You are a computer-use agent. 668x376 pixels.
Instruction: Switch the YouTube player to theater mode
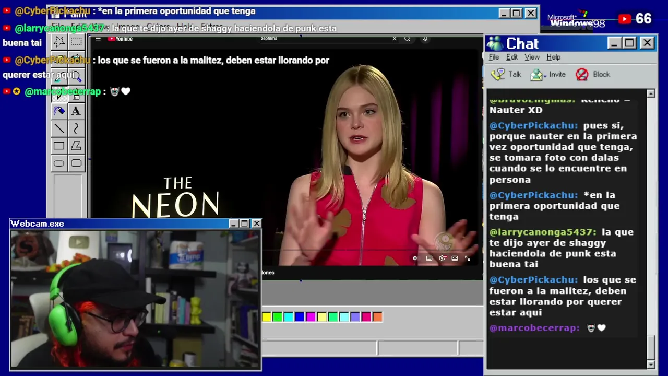(x=455, y=258)
